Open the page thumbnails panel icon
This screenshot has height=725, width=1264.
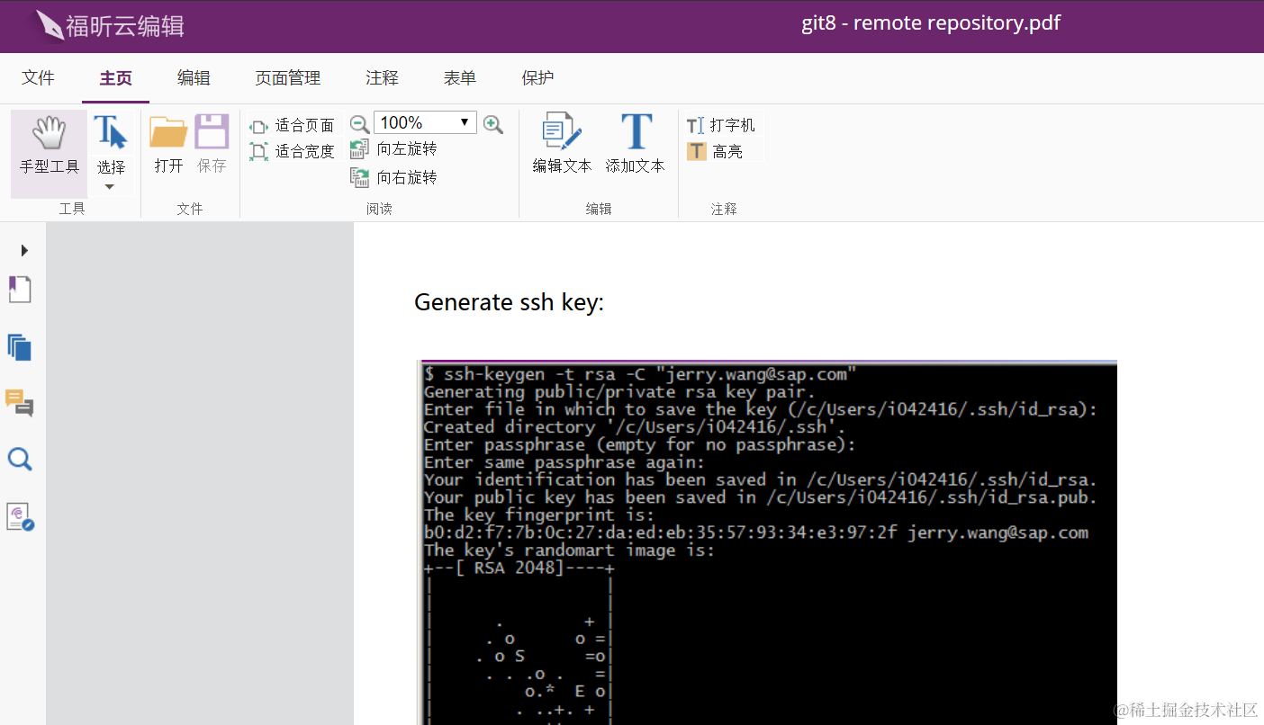tap(20, 346)
